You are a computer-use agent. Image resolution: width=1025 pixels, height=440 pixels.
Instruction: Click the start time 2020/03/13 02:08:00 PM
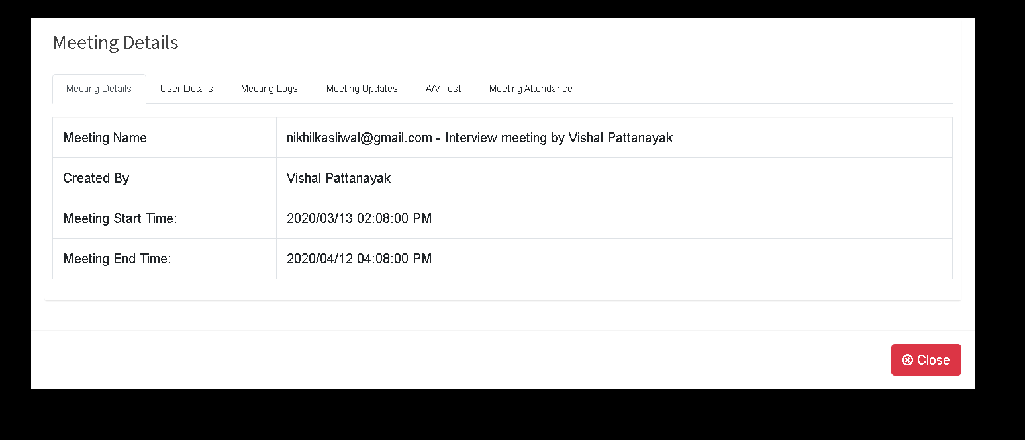pos(359,218)
